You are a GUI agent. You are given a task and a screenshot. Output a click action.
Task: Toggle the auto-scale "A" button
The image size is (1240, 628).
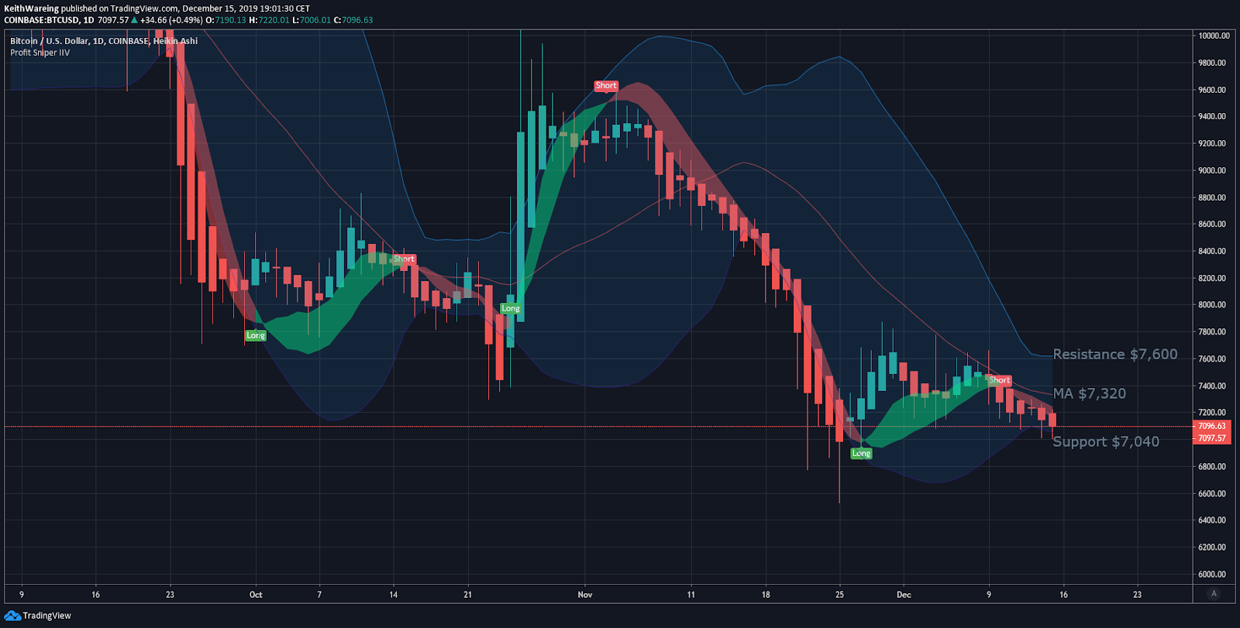[x=1214, y=594]
